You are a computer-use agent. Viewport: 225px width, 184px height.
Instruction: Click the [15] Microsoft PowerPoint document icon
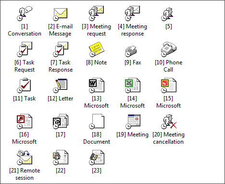pyautogui.click(x=169, y=86)
